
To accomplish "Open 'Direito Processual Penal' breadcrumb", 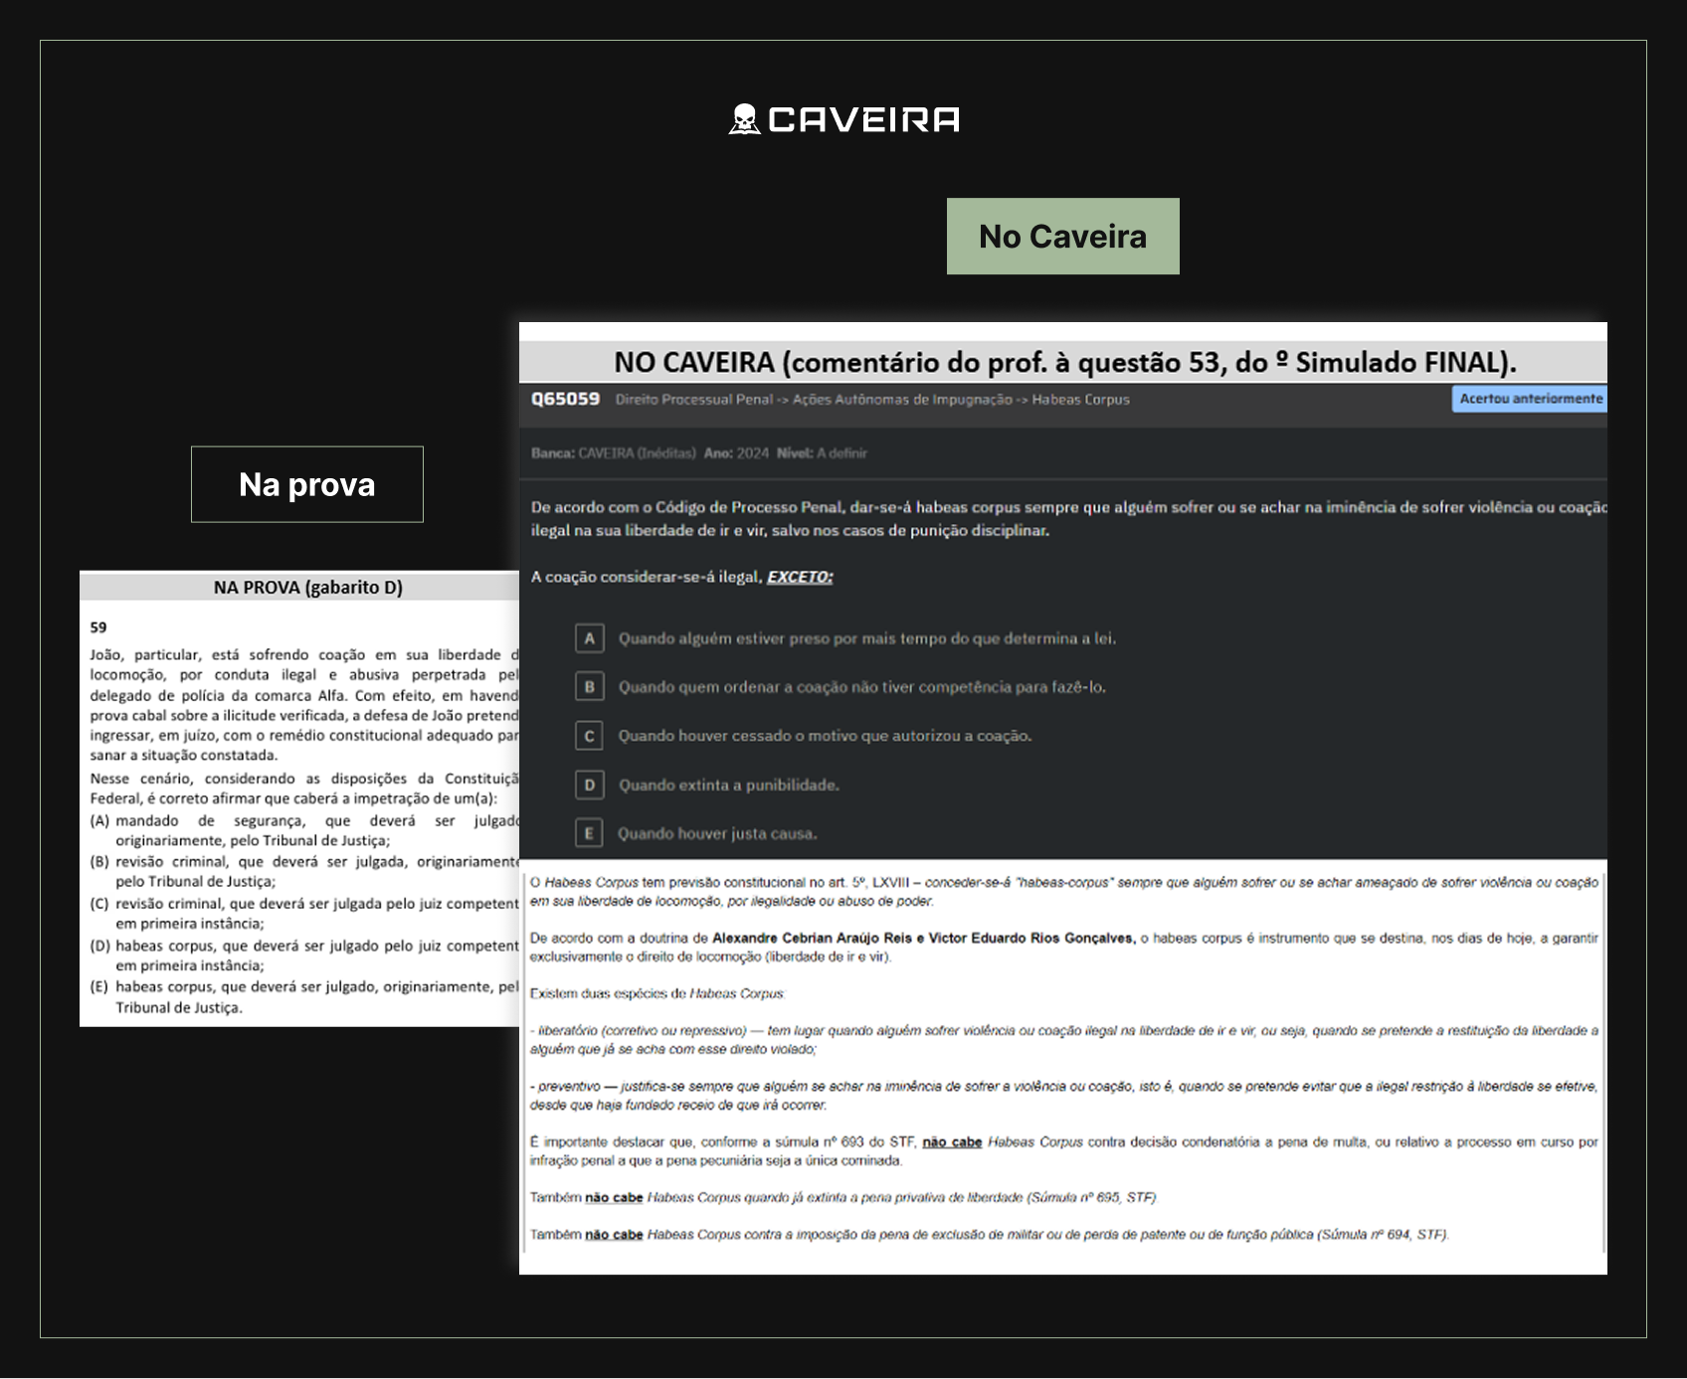I will [x=693, y=400].
